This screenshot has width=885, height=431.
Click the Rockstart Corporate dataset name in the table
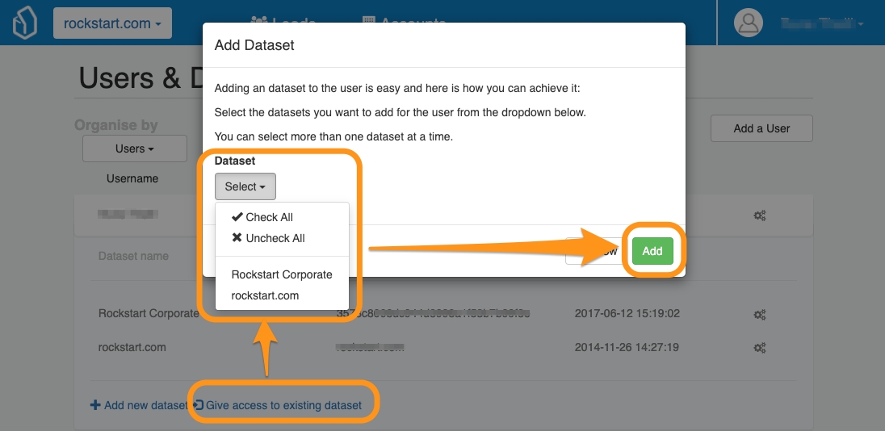pyautogui.click(x=148, y=313)
